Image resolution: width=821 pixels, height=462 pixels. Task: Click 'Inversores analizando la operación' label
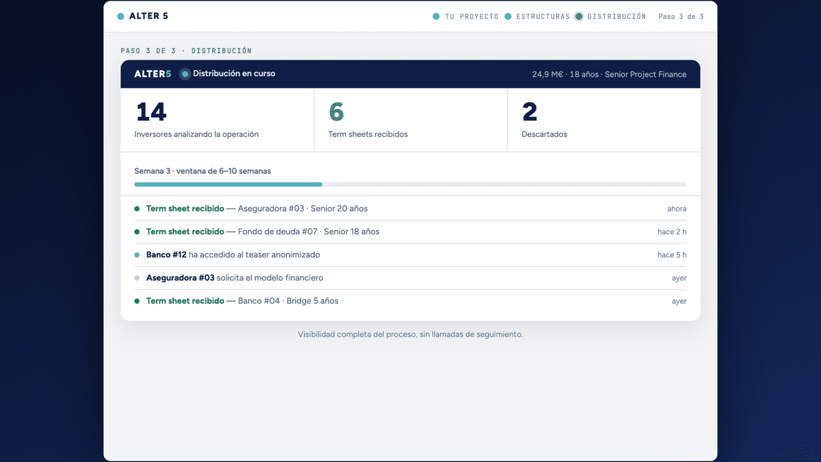click(x=196, y=134)
